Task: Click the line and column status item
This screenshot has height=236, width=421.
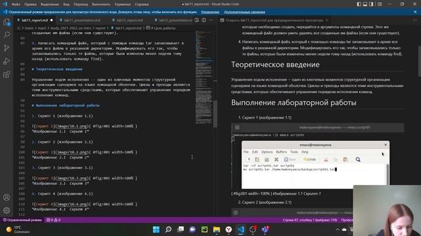Action: (310, 220)
